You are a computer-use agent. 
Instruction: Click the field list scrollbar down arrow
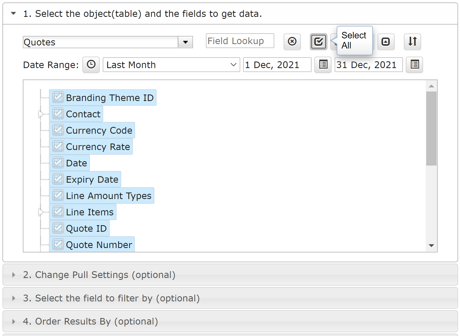click(431, 246)
